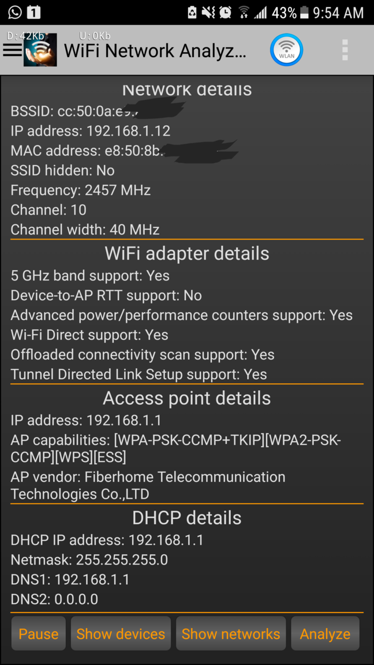Start analysis with the Analyze button
The height and width of the screenshot is (665, 374).
(x=326, y=634)
